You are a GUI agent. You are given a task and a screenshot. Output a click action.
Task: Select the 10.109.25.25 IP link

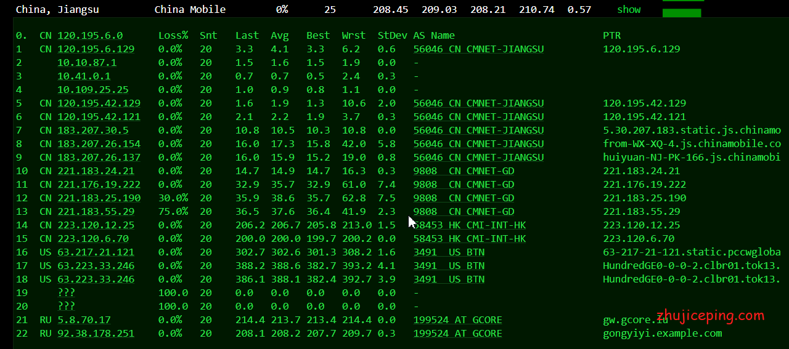[93, 90]
